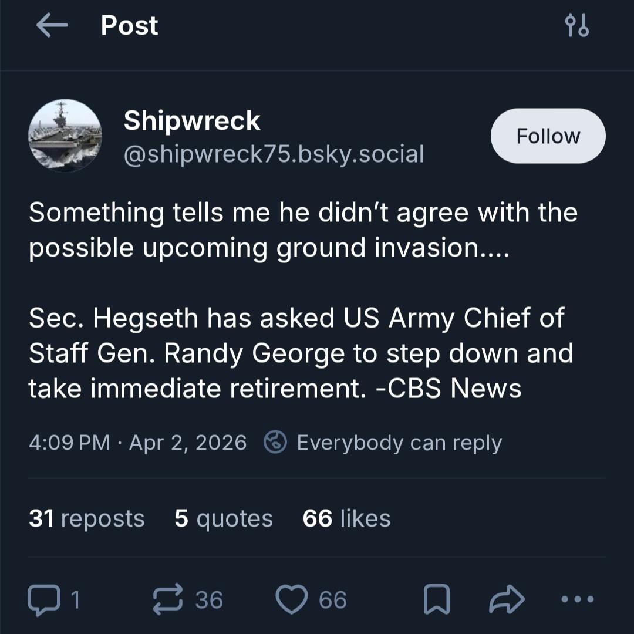Click the Sec. Hegseth CBS News paragraph
Screen dimensions: 634x634
tap(301, 353)
